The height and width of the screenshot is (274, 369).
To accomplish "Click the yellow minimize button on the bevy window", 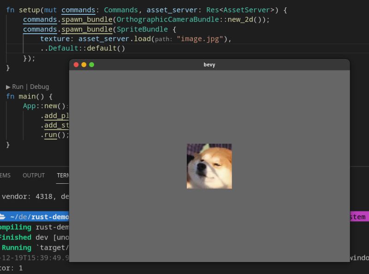I will pos(83,65).
